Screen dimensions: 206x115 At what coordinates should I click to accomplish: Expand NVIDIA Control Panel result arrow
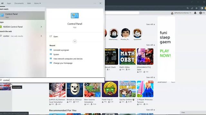tap(41, 27)
